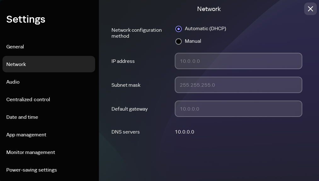
Task: Click the Default gateway input field
Action: [238, 109]
